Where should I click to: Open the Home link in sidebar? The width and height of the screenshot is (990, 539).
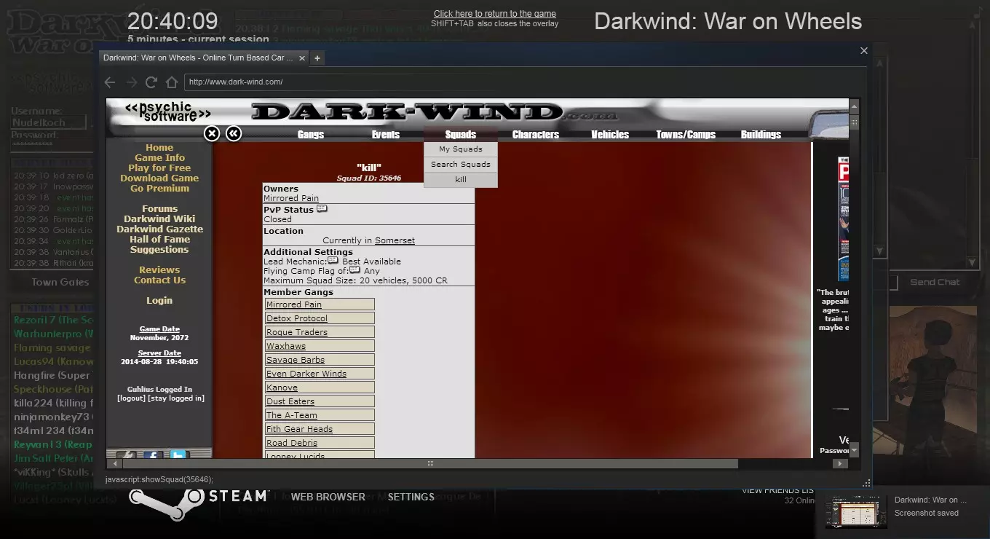[x=159, y=148]
